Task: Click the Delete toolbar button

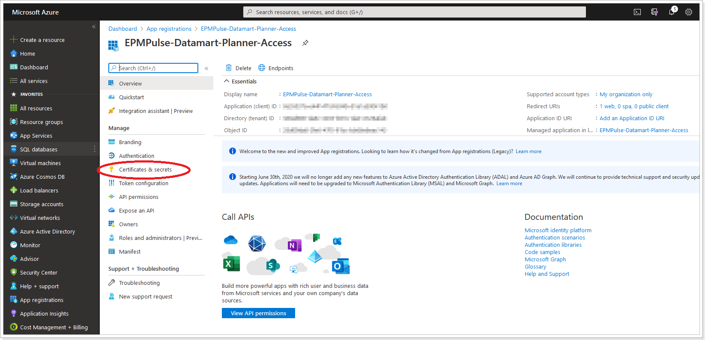Action: (239, 68)
